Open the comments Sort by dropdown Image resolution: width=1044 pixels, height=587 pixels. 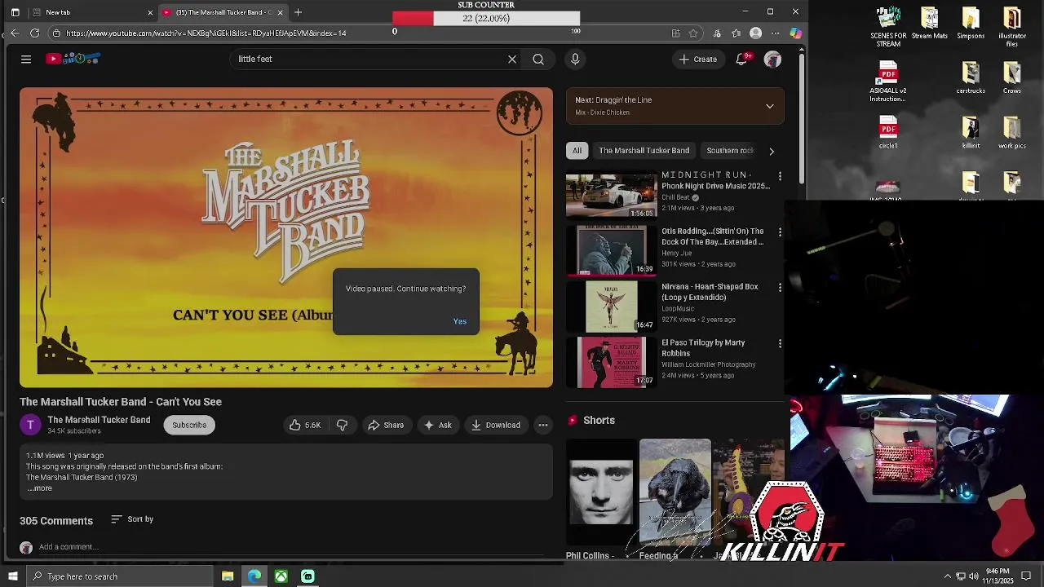click(132, 519)
